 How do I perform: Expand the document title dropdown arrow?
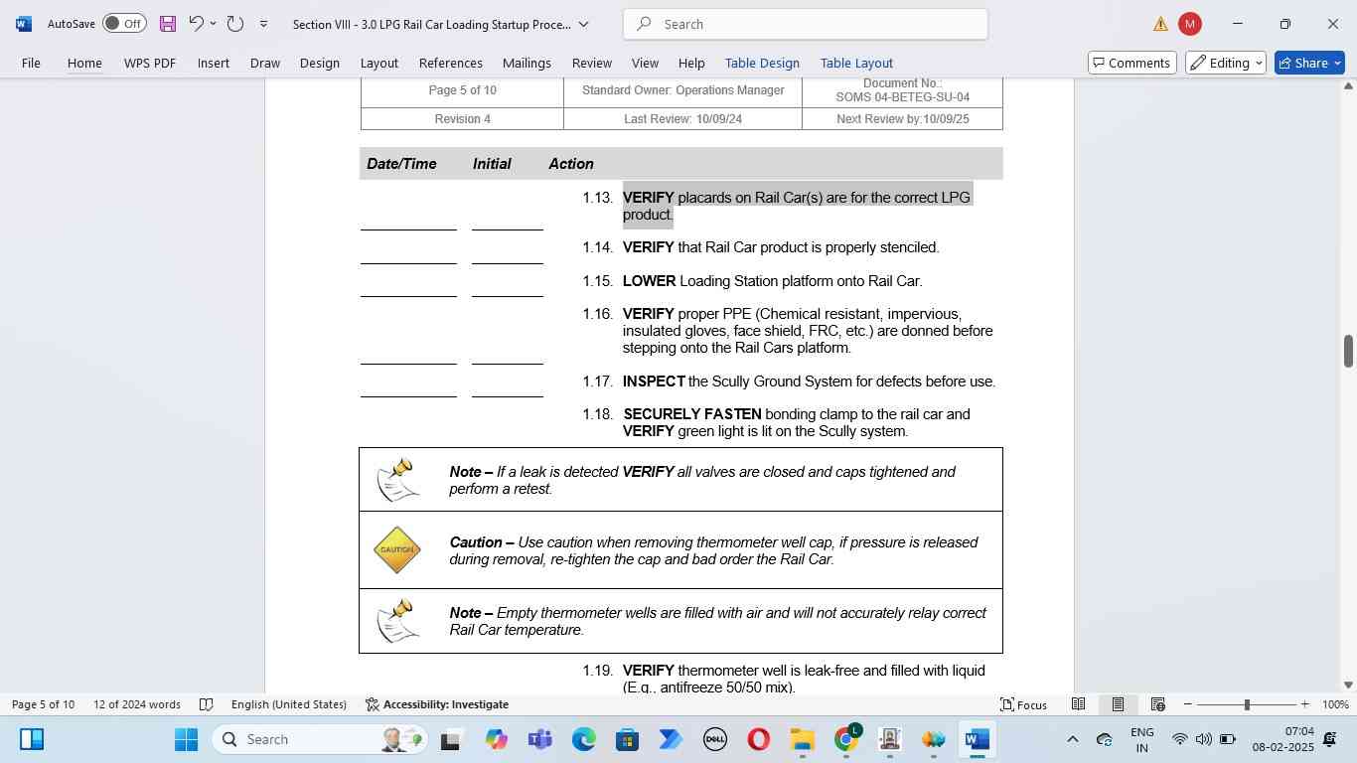[583, 24]
